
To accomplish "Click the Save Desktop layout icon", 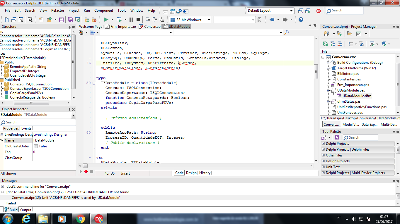I will click(301, 11).
